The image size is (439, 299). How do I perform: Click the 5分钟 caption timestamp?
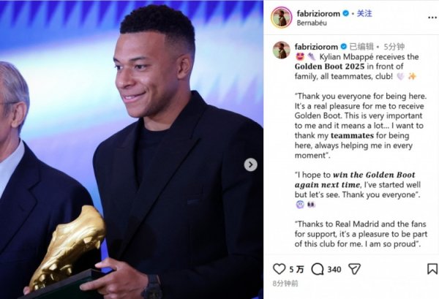coord(394,47)
